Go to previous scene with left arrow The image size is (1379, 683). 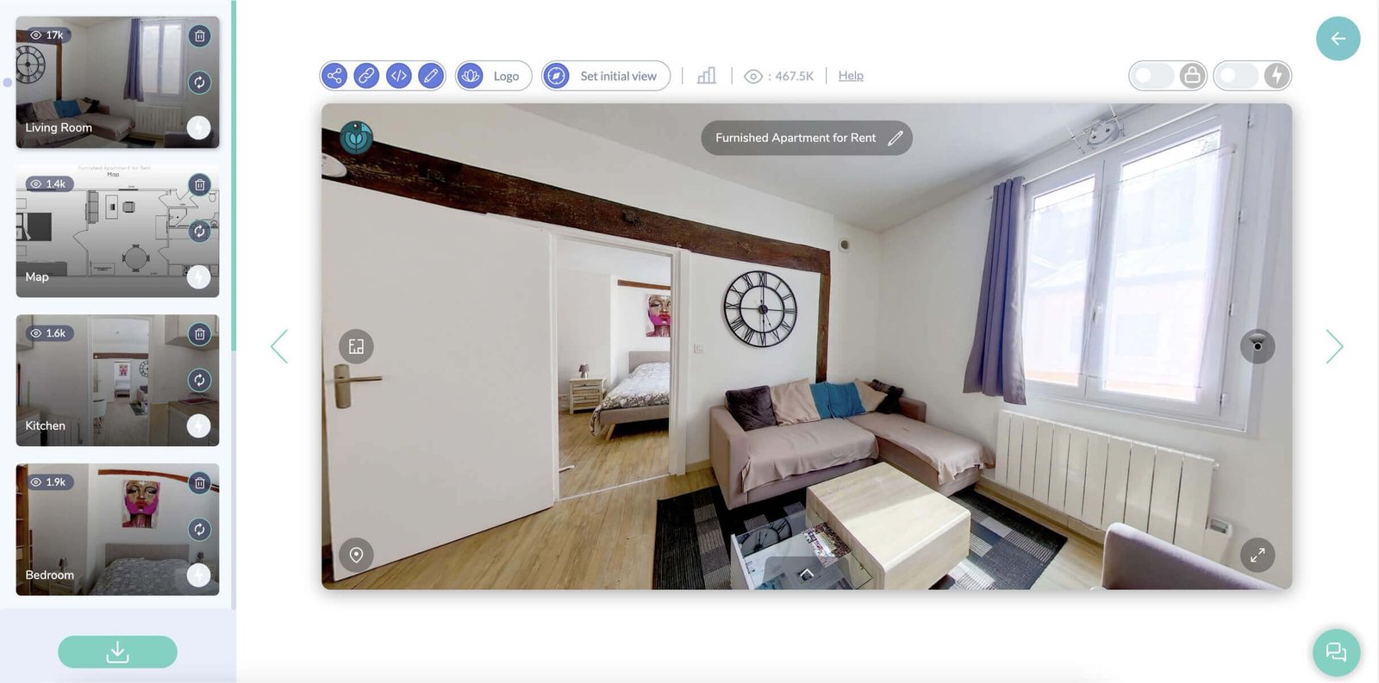pyautogui.click(x=279, y=346)
